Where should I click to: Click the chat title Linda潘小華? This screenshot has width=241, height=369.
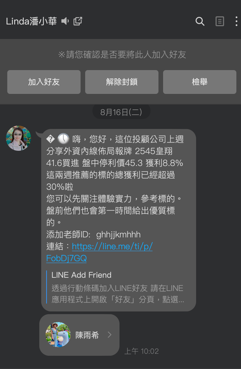coord(31,21)
